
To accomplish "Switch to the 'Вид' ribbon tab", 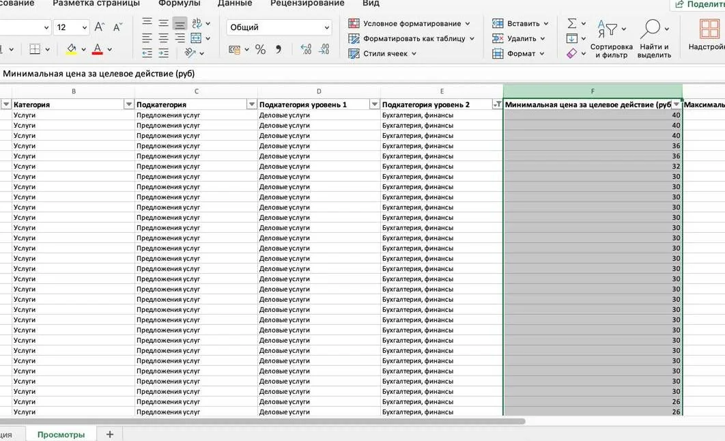I will (x=371, y=3).
